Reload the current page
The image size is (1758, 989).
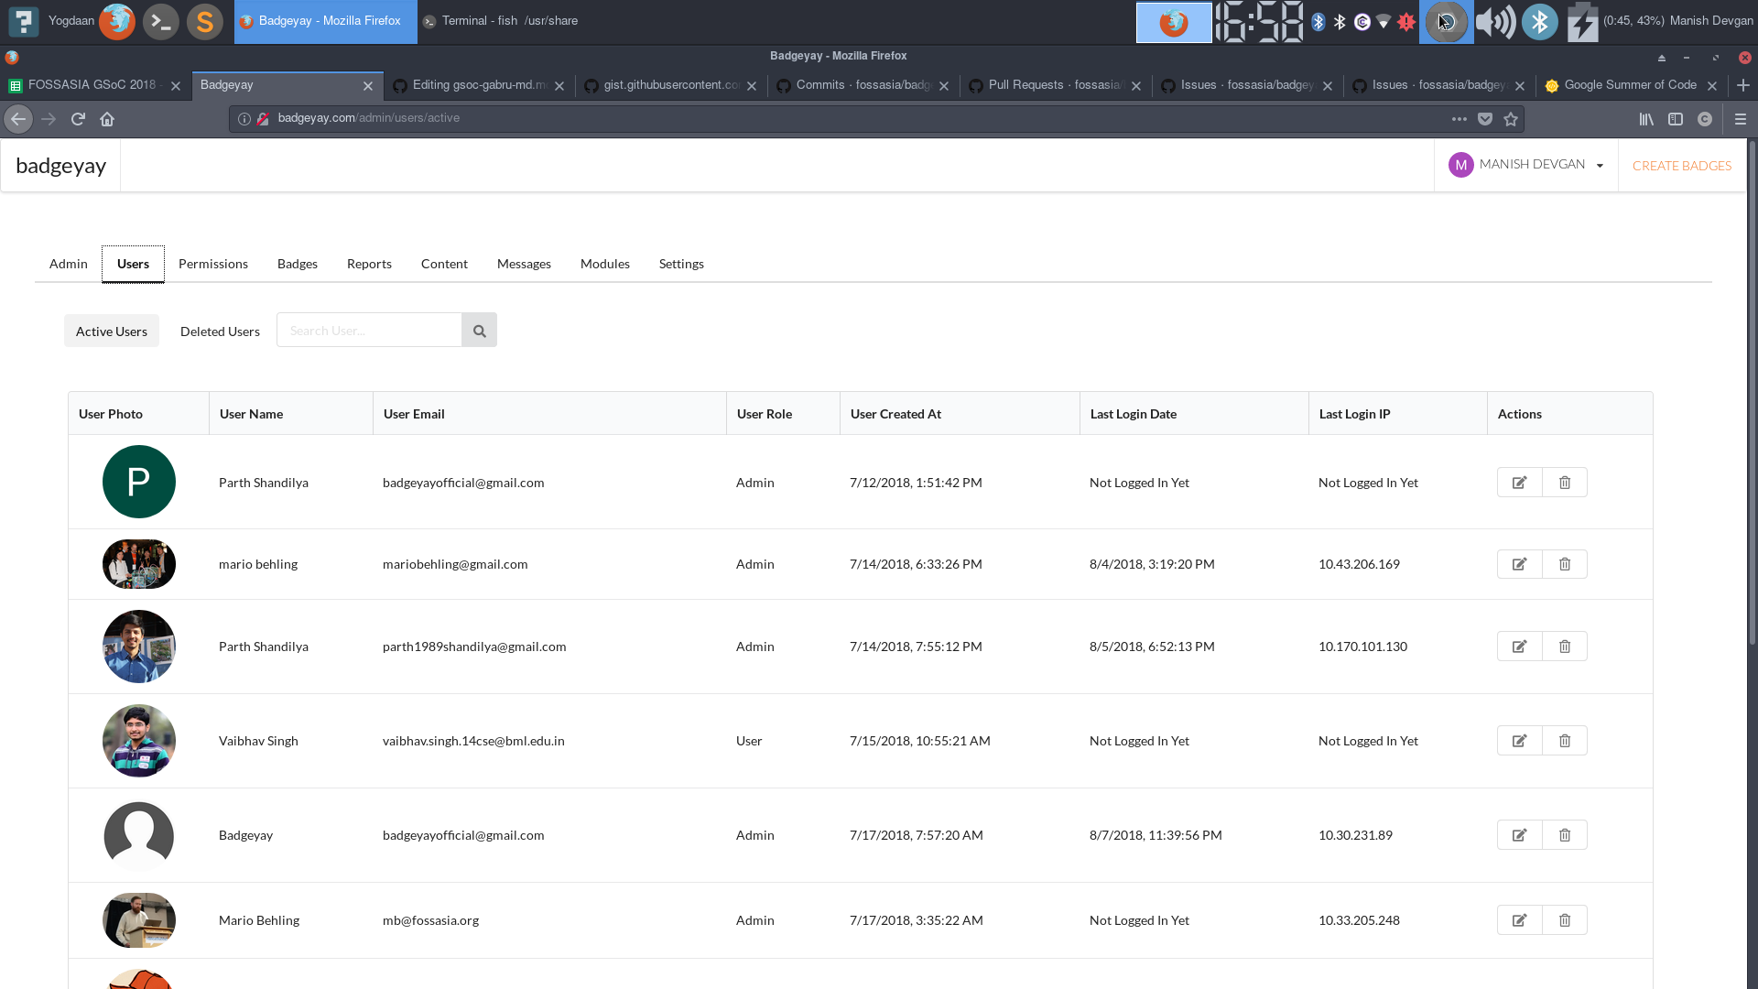(x=78, y=119)
